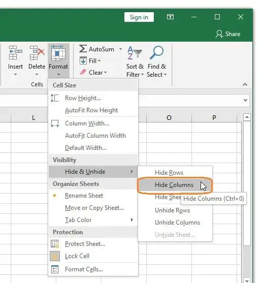The width and height of the screenshot is (264, 283).
Task: Click the Find & Select magnifier icon
Action: click(156, 52)
